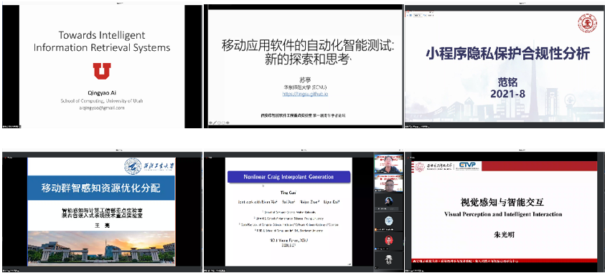Select the ETVP logo on red banner

468,166
